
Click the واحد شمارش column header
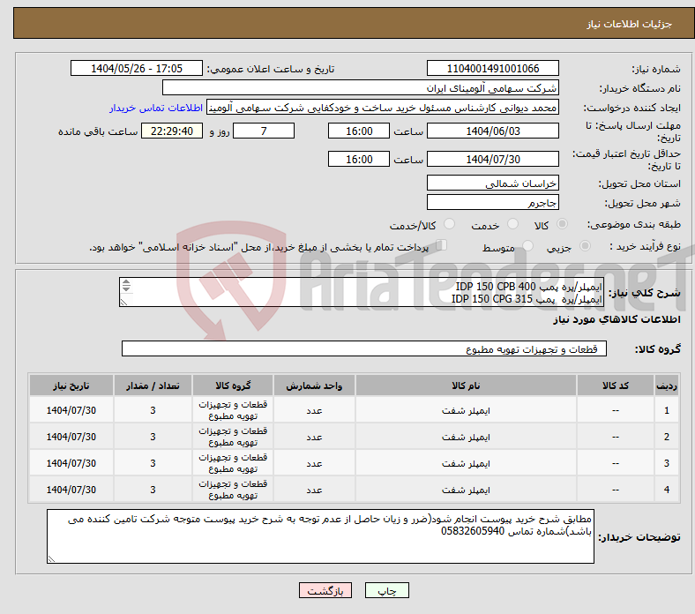pyautogui.click(x=314, y=386)
